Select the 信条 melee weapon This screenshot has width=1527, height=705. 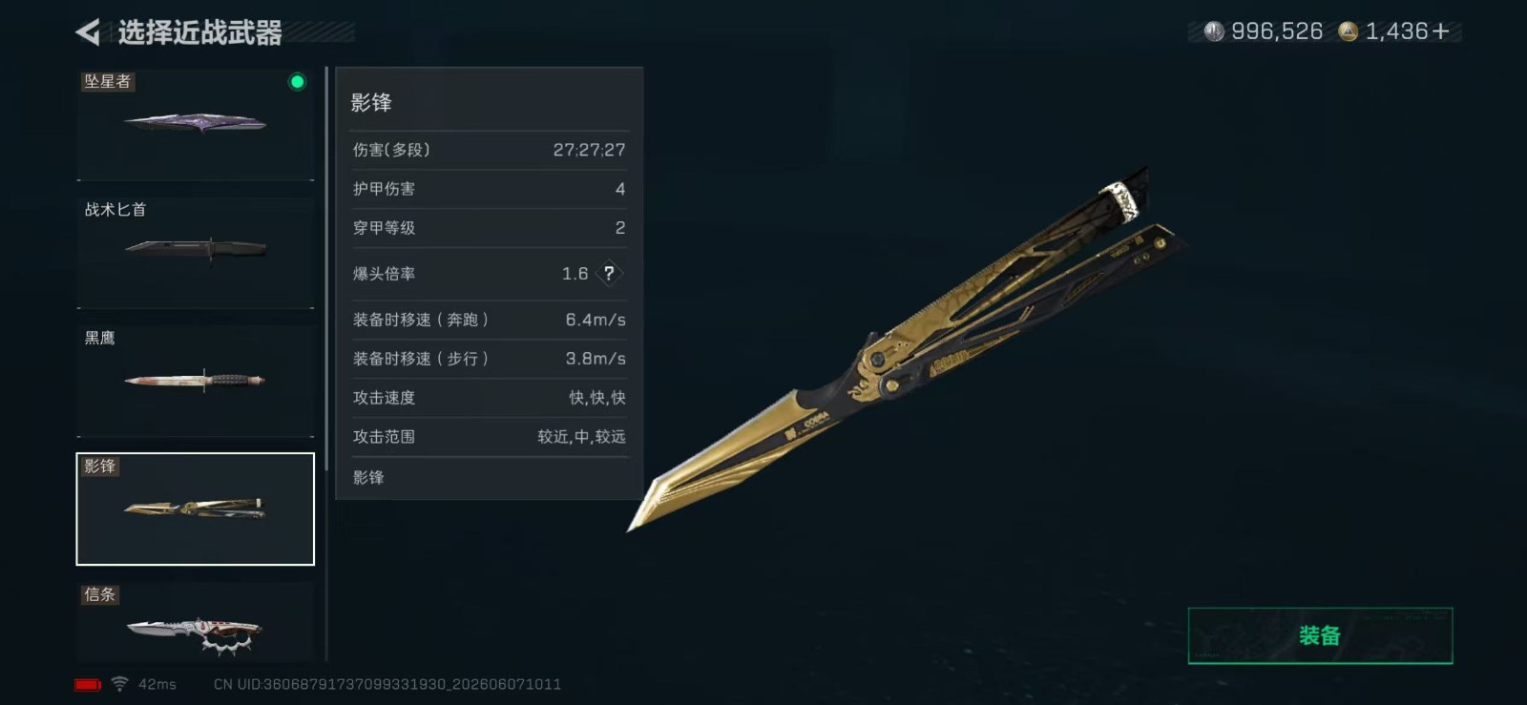tap(196, 622)
